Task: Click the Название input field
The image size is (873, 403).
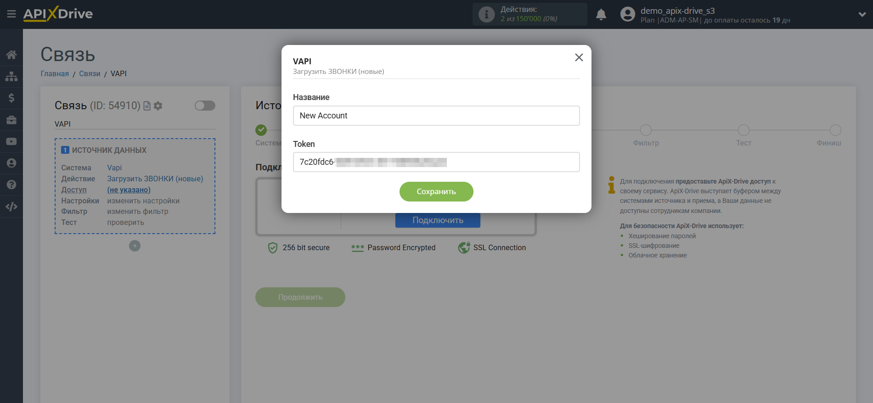Action: 436,116
